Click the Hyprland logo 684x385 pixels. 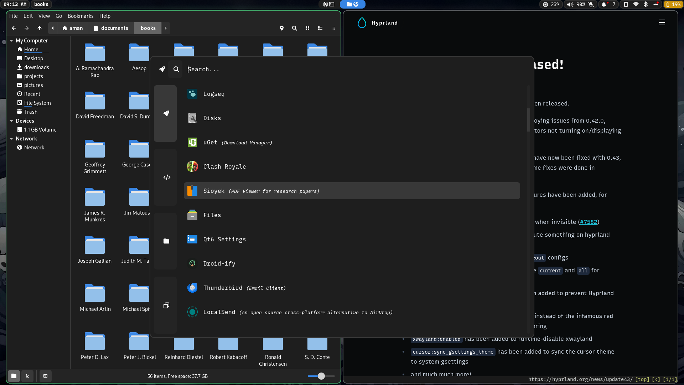[362, 22]
